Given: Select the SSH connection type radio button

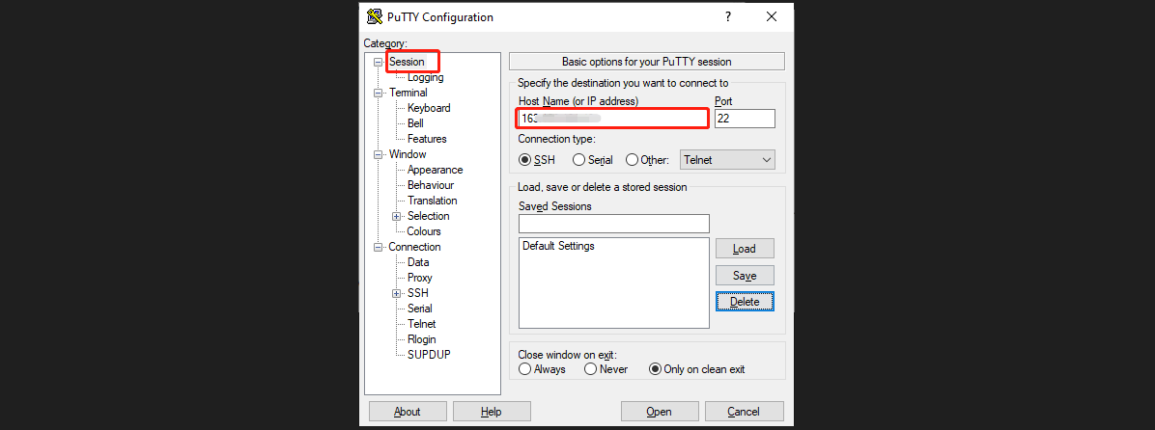Looking at the screenshot, I should (x=526, y=160).
